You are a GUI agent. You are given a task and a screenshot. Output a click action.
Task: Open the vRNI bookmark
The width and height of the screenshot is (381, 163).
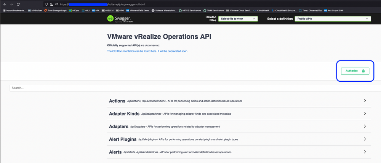(120, 11)
